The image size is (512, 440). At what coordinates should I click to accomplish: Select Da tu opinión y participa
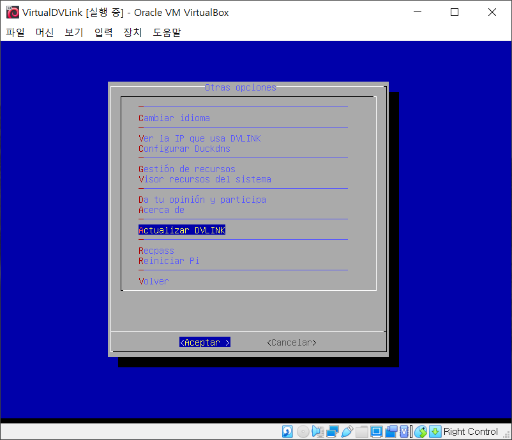202,200
